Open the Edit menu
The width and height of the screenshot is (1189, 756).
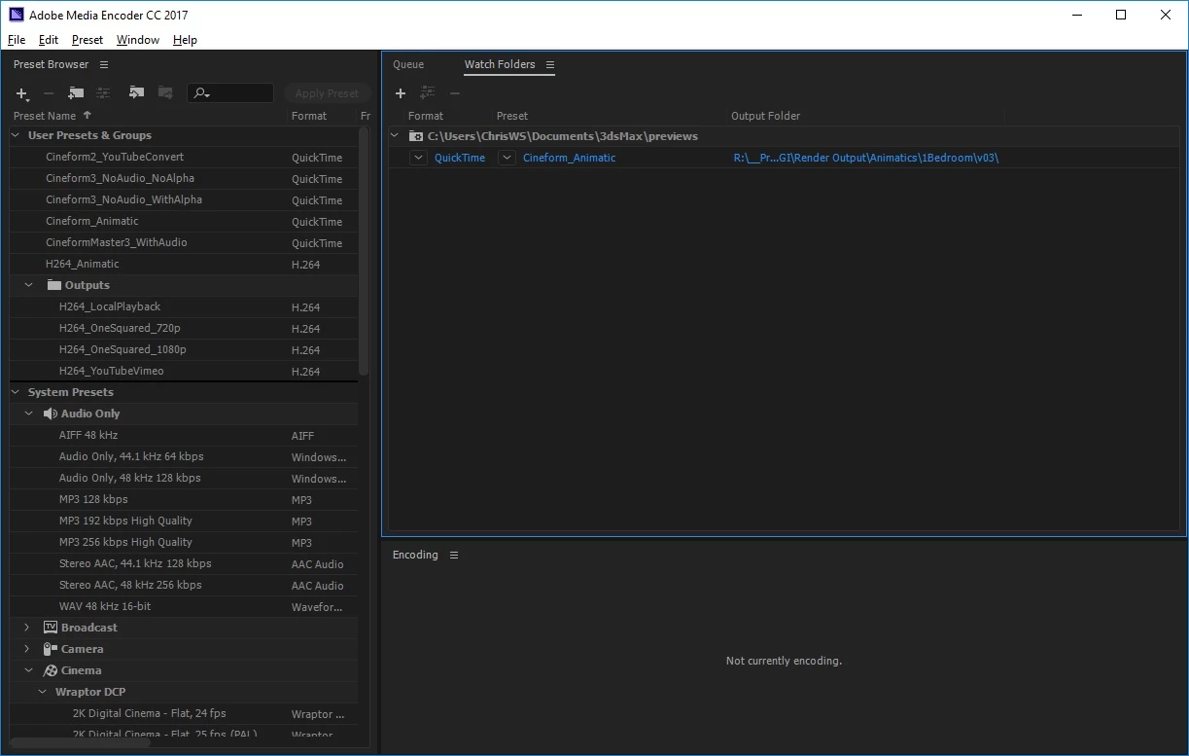pos(49,40)
